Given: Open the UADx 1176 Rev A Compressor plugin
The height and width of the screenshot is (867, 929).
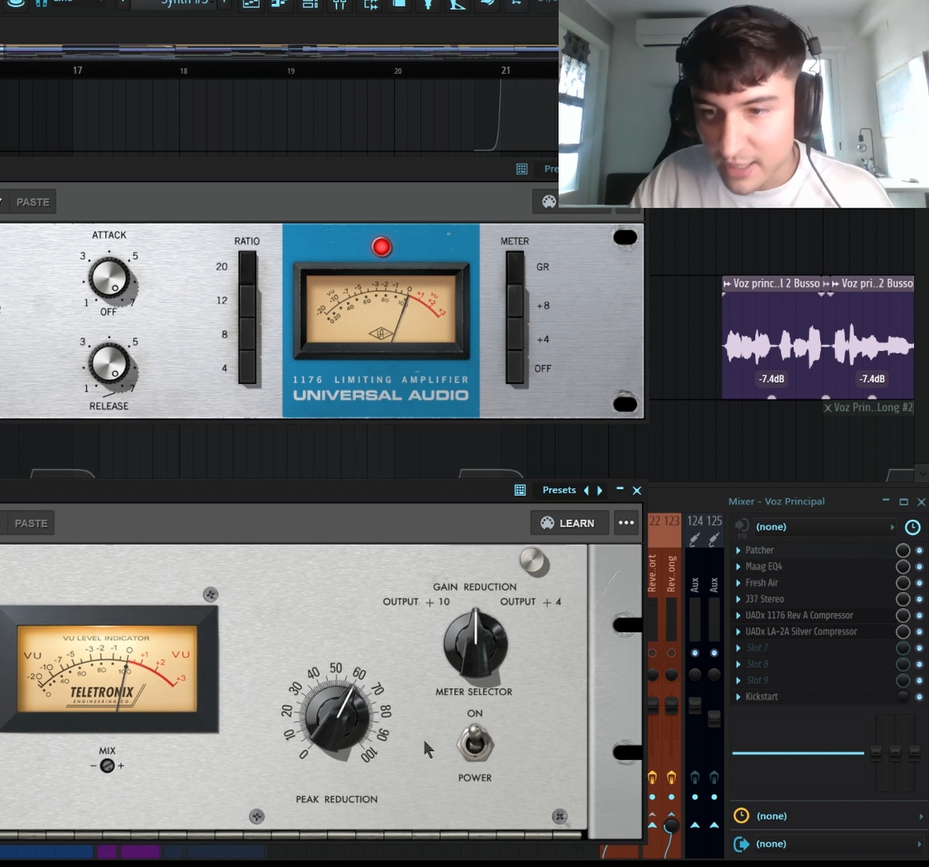Looking at the screenshot, I should pyautogui.click(x=798, y=616).
